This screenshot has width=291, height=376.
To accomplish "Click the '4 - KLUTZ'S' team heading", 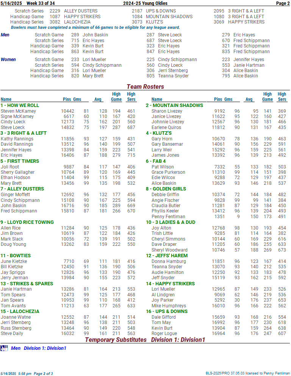I will (x=158, y=133).
